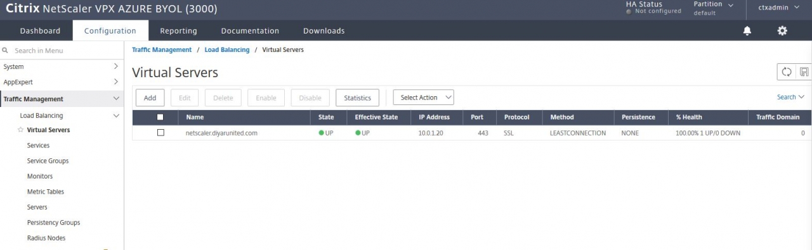812x250 pixels.
Task: Focus the Search in Menu field
Action: 62,50
